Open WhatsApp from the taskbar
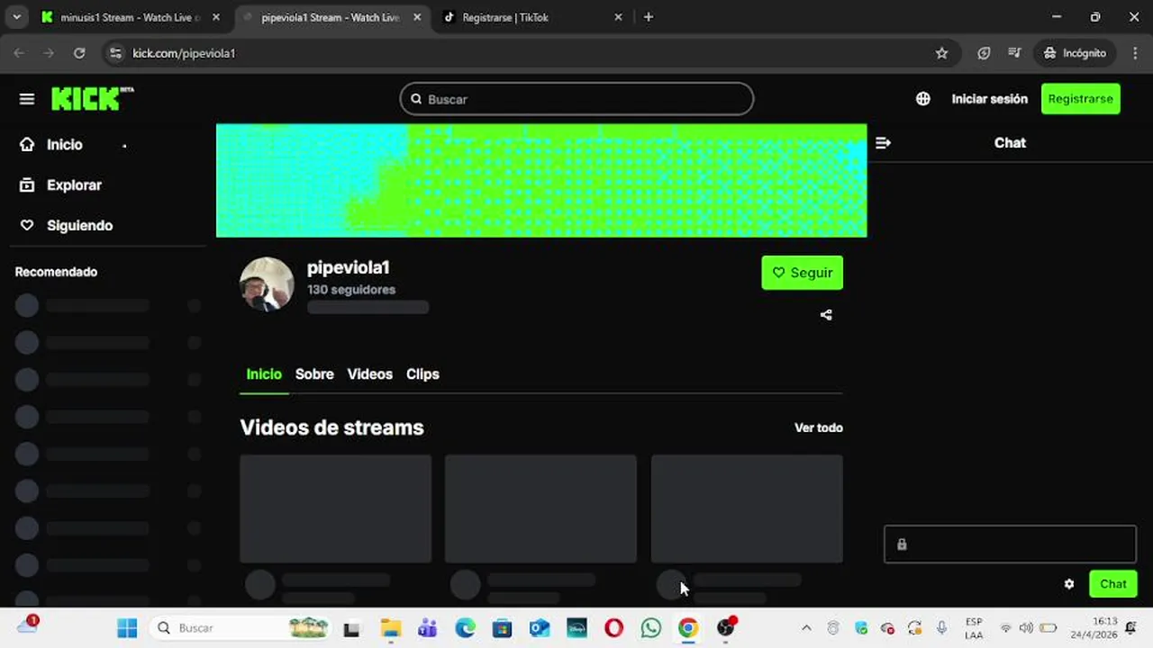Viewport: 1153px width, 648px height. coord(650,628)
